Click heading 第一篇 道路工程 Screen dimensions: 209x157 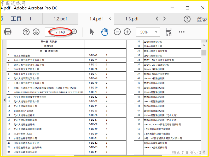49,51
